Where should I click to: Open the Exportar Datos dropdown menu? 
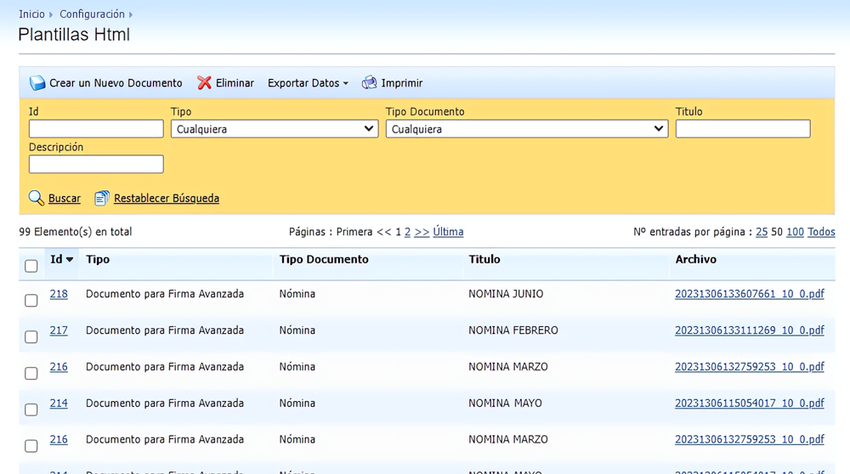[308, 83]
